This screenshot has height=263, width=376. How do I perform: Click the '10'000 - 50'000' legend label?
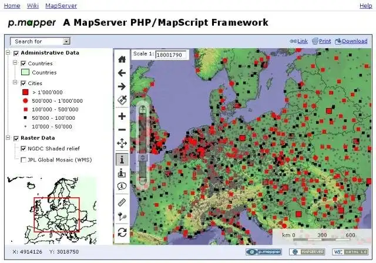[52, 127]
